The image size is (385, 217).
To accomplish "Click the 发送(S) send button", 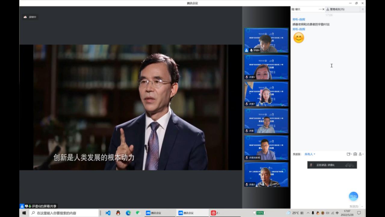I will click(x=354, y=206).
